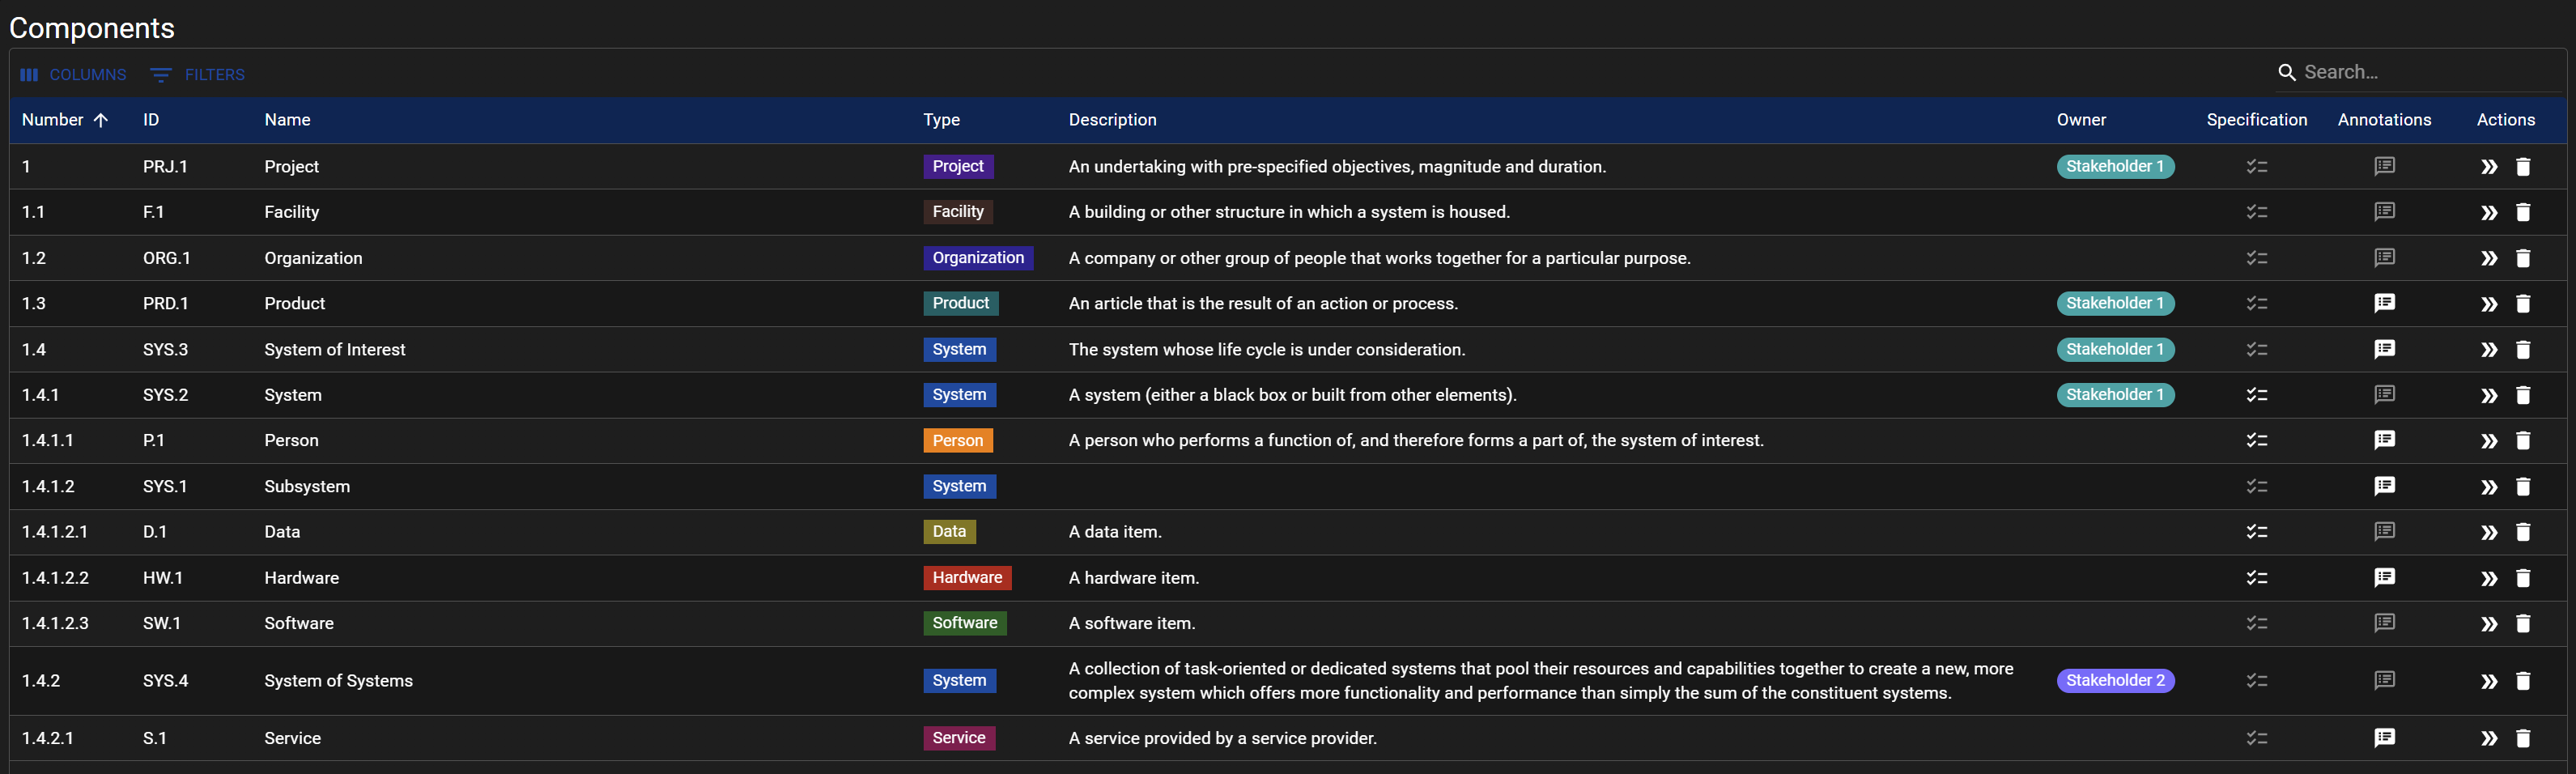Toggle the Number ascending sort arrow
Viewport: 2576px width, 774px height.
click(x=101, y=120)
